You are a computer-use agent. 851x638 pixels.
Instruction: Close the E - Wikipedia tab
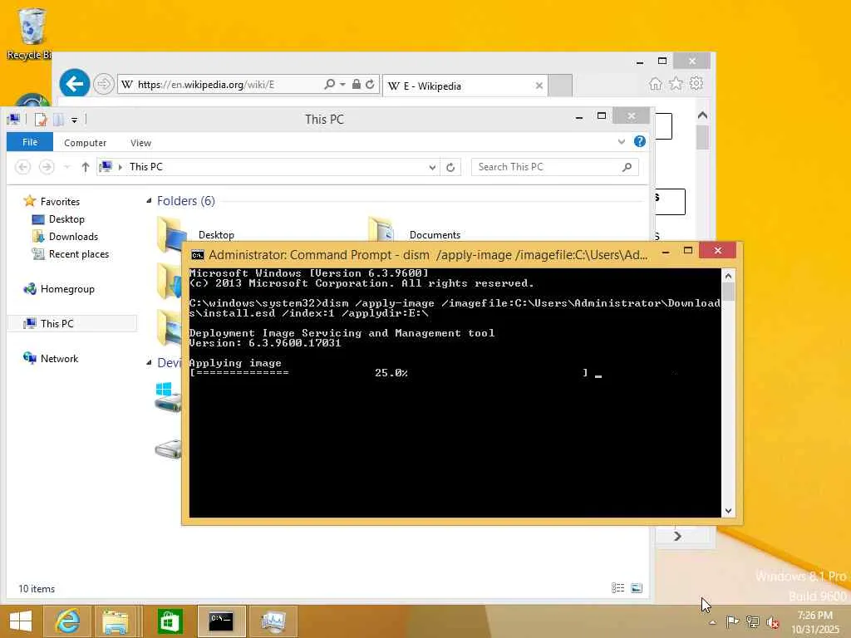coord(539,86)
